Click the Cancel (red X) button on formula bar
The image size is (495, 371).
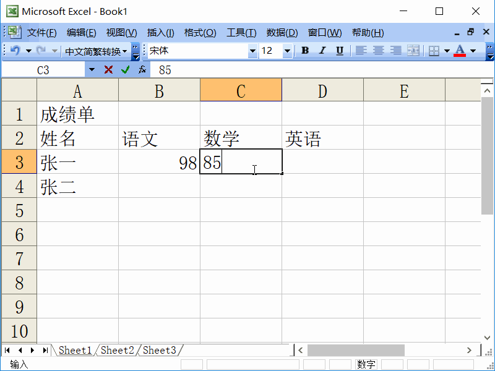[108, 69]
